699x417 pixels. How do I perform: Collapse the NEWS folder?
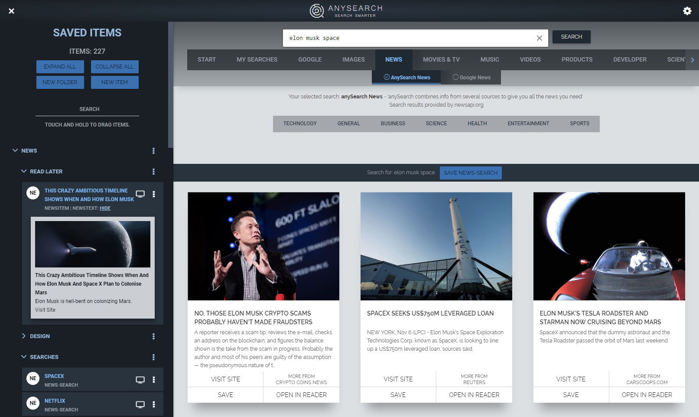[15, 150]
